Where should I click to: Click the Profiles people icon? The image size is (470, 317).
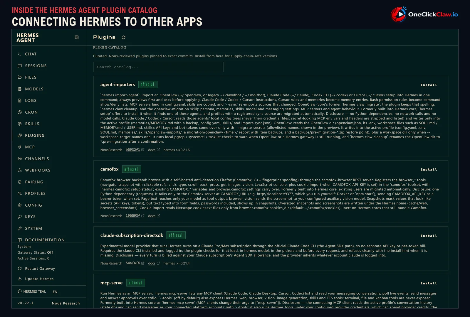tap(20, 193)
